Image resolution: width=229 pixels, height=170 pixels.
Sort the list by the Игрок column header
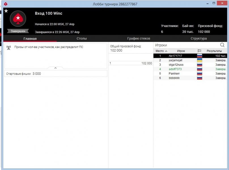coord(181,51)
